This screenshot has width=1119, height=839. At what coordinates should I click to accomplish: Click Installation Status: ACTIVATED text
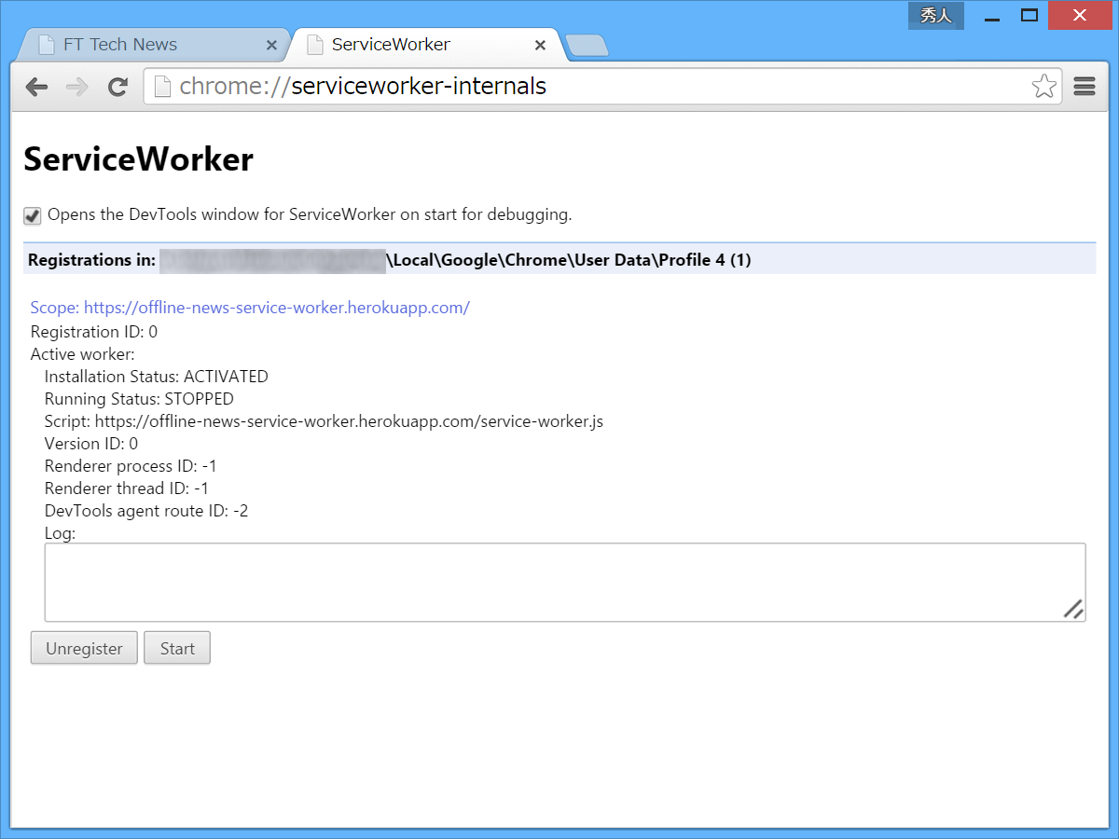pyautogui.click(x=157, y=377)
